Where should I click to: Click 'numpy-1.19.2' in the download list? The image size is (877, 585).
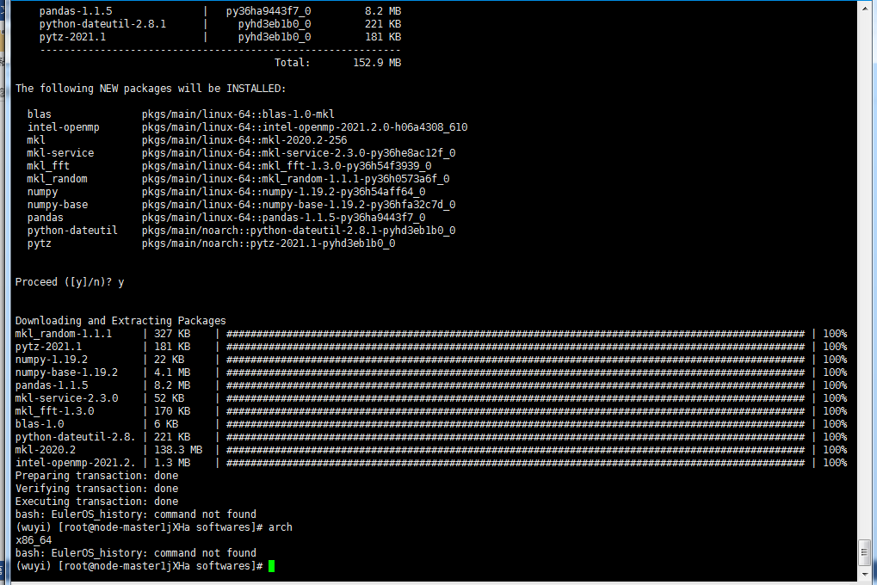coord(52,359)
